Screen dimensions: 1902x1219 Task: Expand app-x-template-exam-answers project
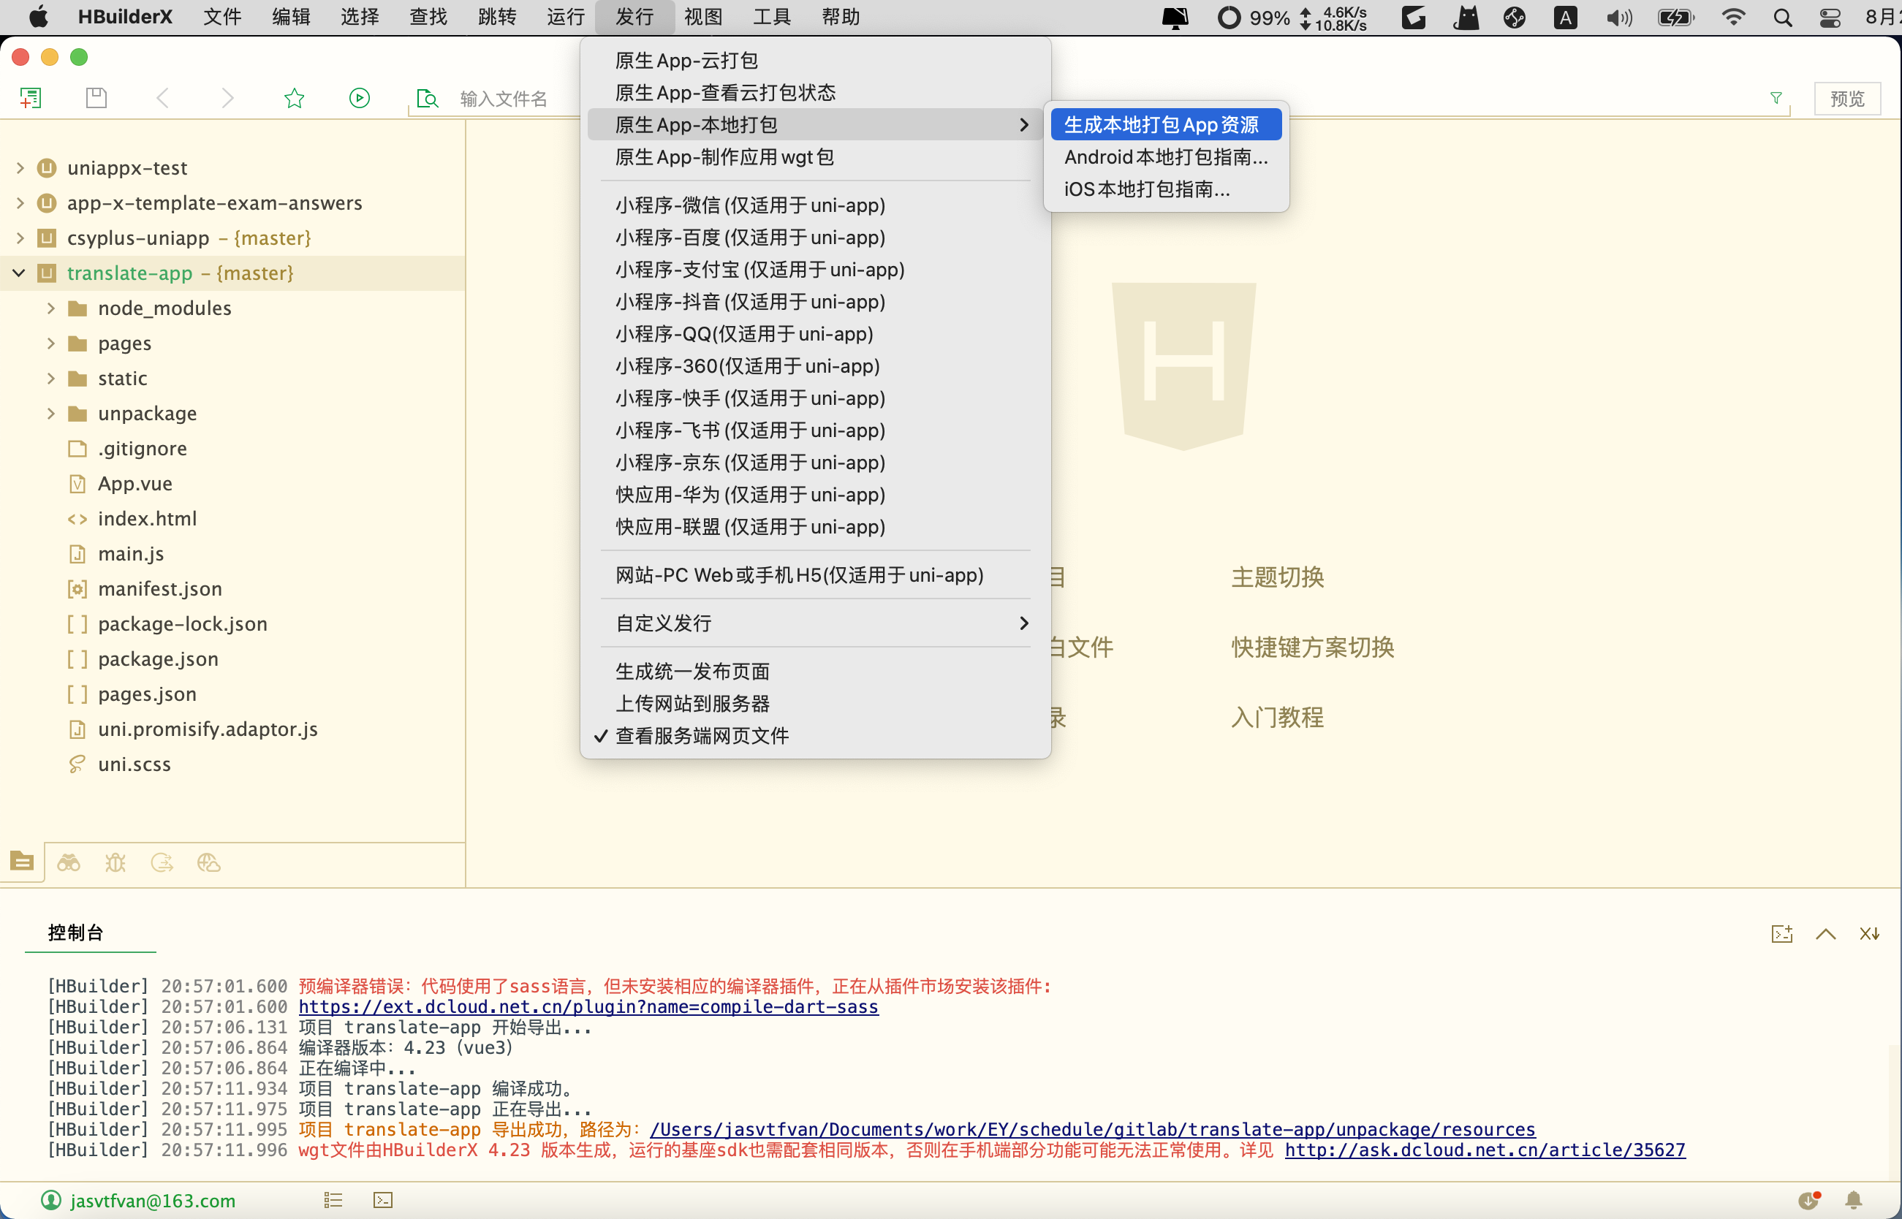click(x=20, y=202)
